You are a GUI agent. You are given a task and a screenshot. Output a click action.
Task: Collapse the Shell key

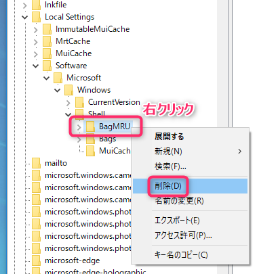coord(68,115)
